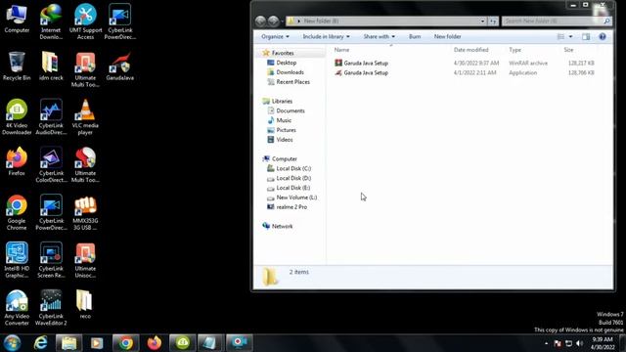Launch GarudaJava desktop shortcut
Screen dimensions: 626x352
click(119, 66)
